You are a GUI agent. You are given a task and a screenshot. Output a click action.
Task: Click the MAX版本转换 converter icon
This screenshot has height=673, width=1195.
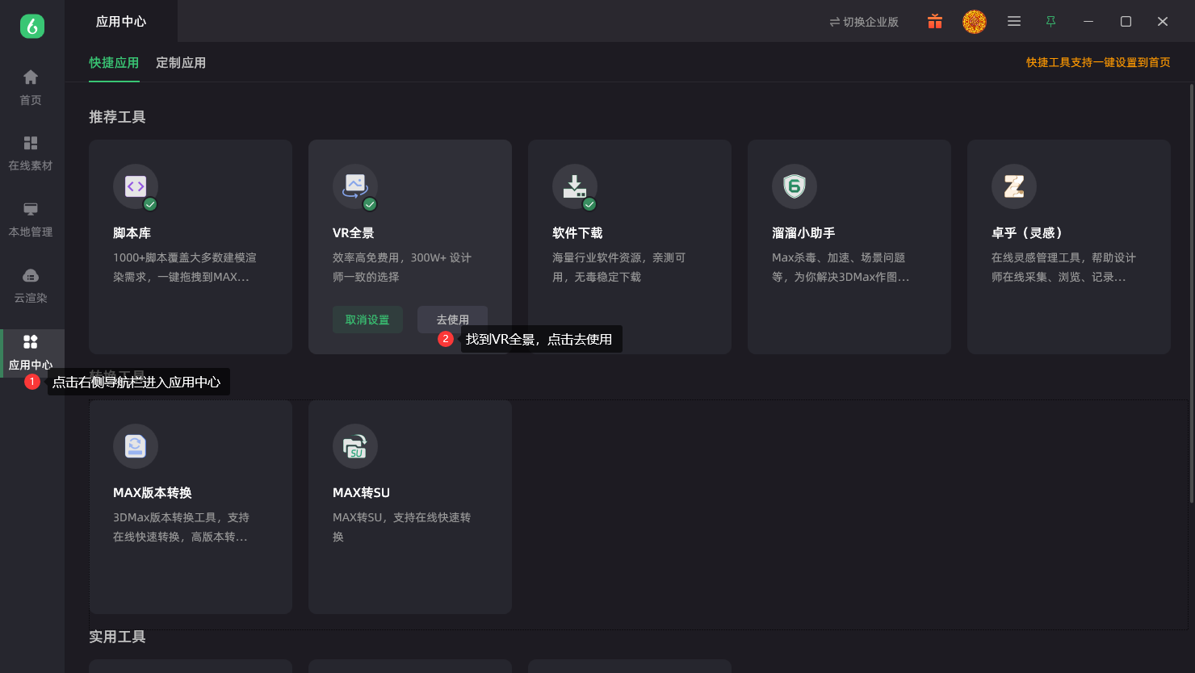point(136,446)
